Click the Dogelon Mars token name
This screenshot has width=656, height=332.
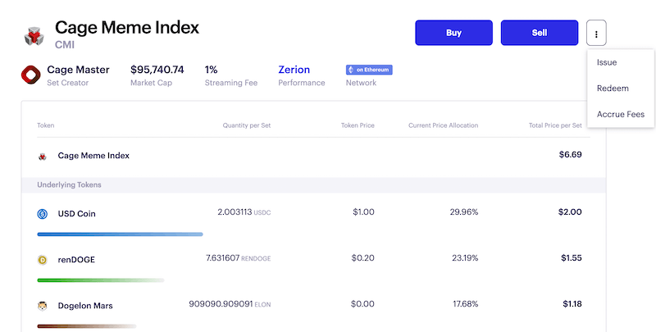(85, 306)
